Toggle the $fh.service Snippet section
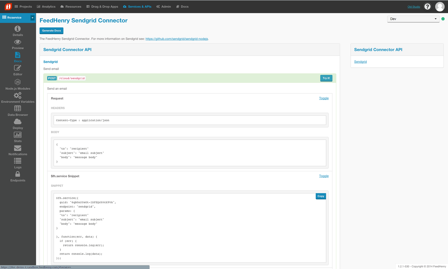This screenshot has height=269, width=448. pos(324,176)
